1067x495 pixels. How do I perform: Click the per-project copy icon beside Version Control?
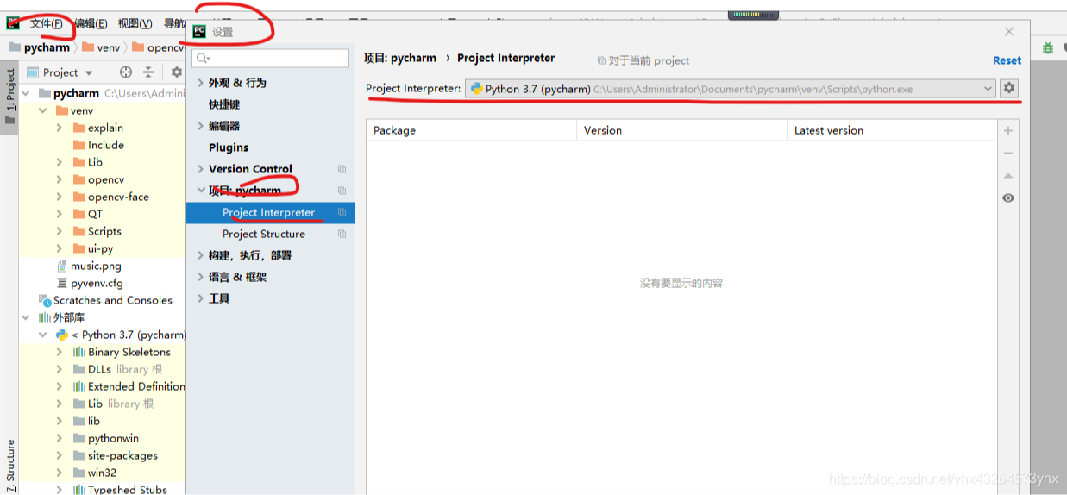point(342,169)
